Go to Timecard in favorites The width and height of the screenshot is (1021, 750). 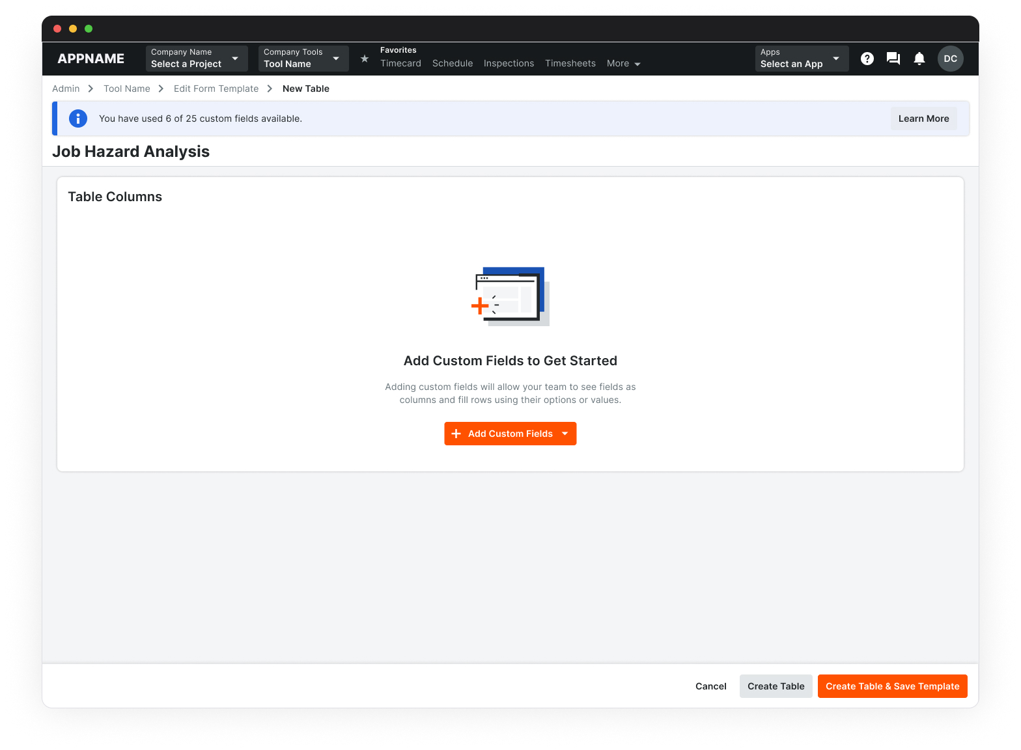pos(400,64)
